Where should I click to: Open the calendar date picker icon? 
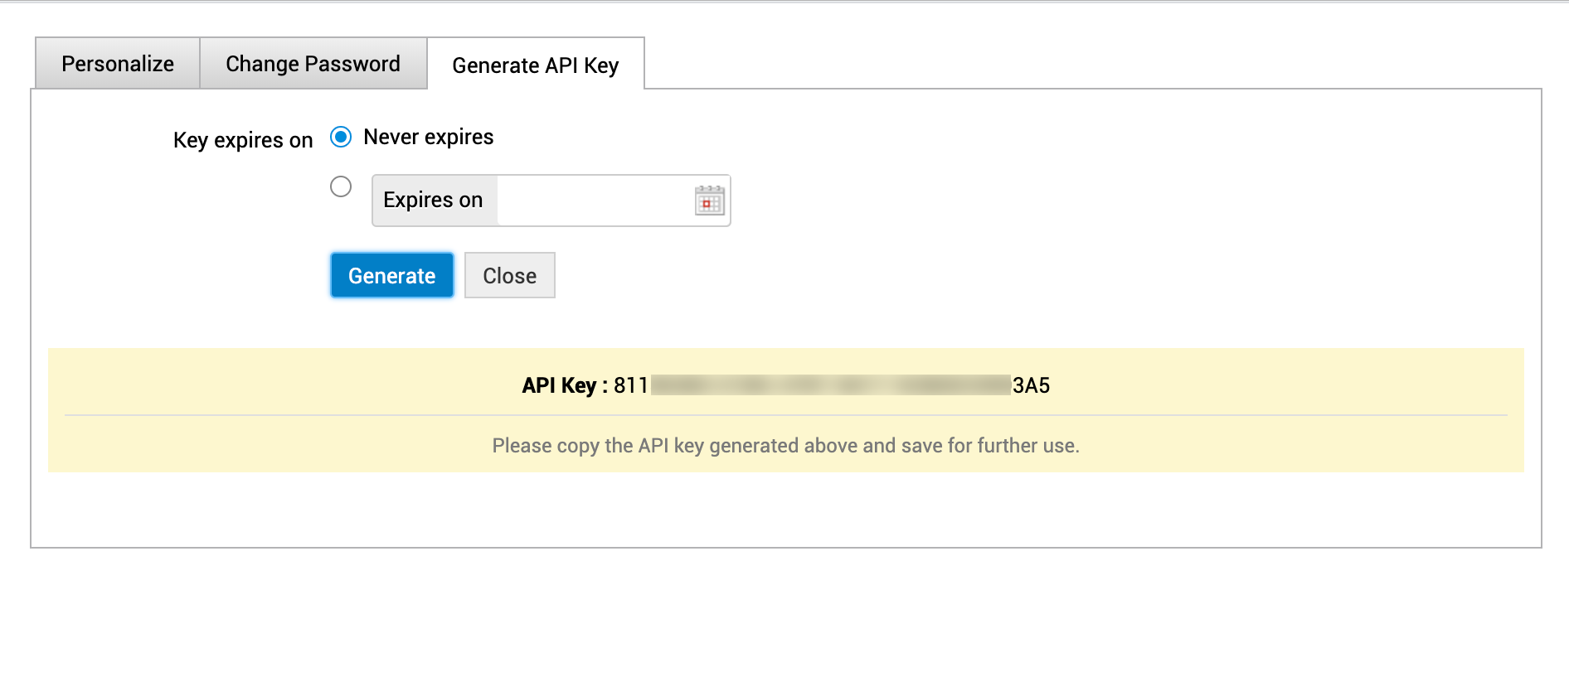click(709, 201)
